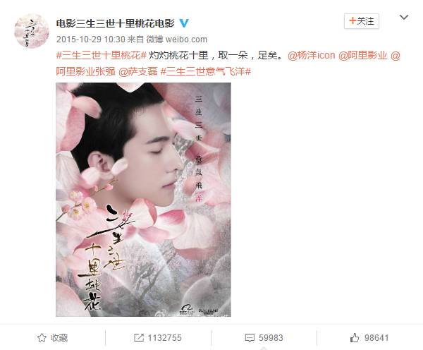Open the poster account's round avatar
The width and height of the screenshot is (423, 350).
32,31
